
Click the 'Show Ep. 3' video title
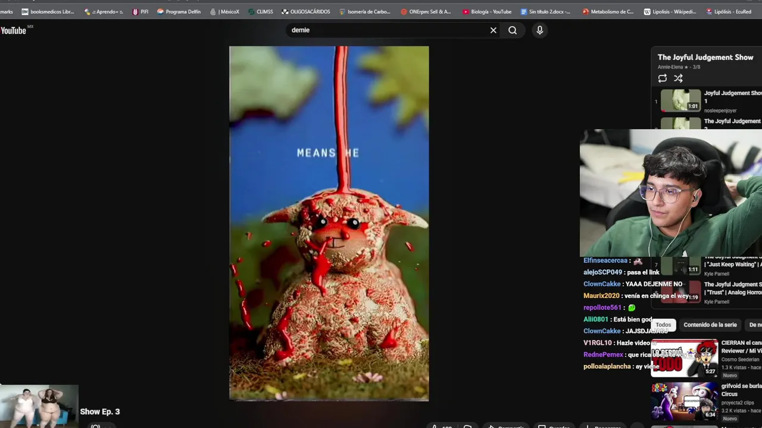pos(100,411)
